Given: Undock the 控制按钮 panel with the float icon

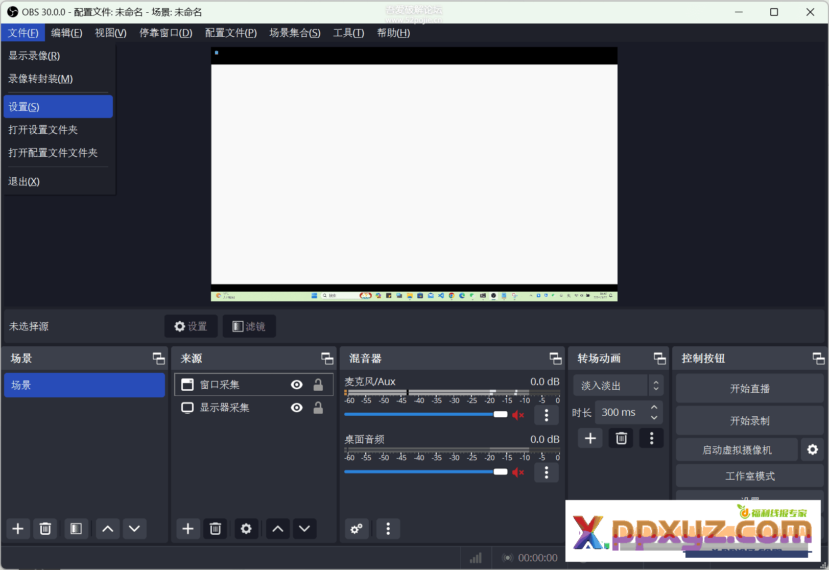Looking at the screenshot, I should coord(819,359).
